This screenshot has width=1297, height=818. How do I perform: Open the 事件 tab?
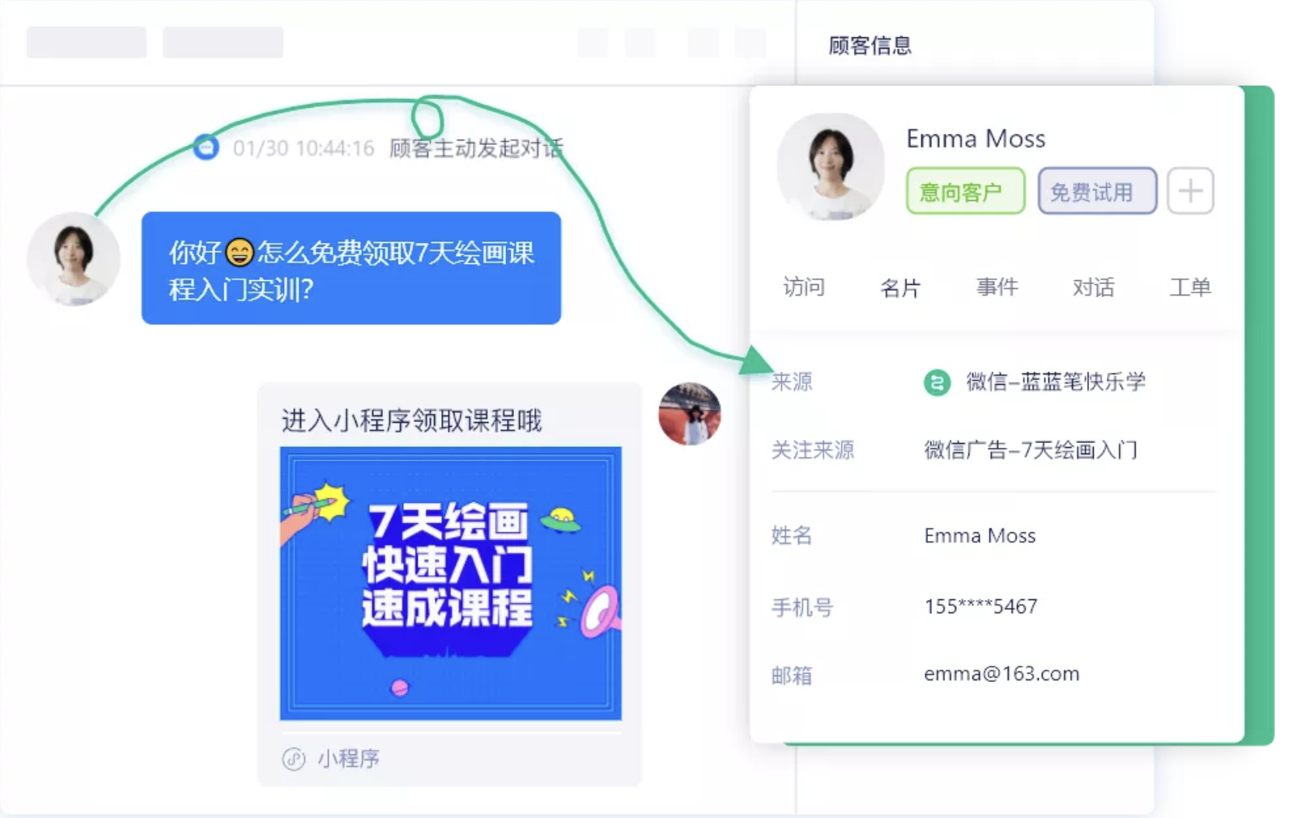click(x=997, y=287)
